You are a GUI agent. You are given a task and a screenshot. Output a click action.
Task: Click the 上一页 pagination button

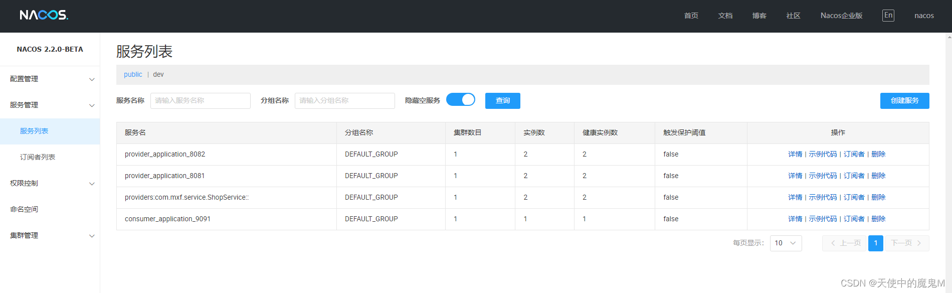pyautogui.click(x=844, y=243)
